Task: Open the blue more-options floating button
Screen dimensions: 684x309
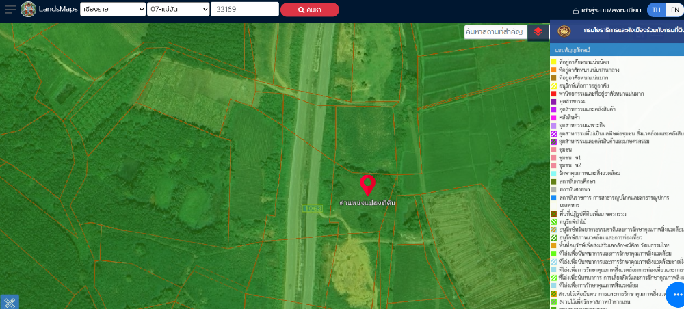Action: [x=676, y=295]
